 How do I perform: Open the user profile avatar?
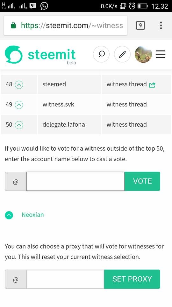point(143,54)
